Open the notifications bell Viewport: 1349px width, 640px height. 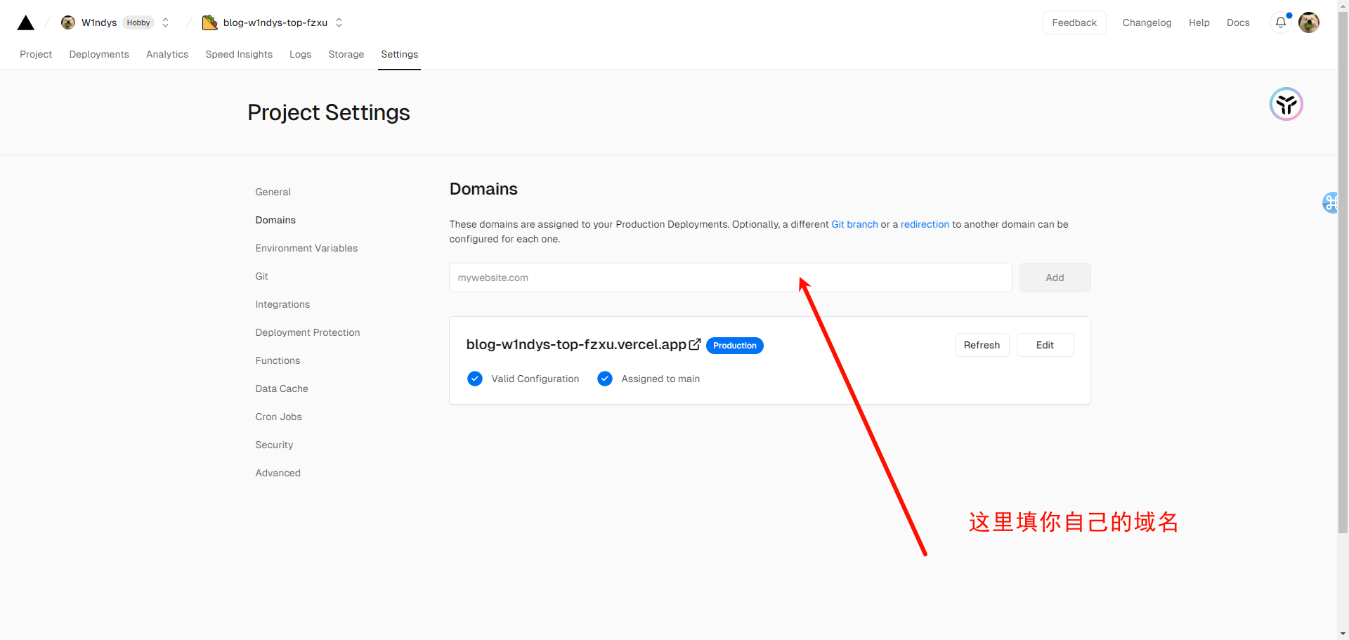point(1281,22)
